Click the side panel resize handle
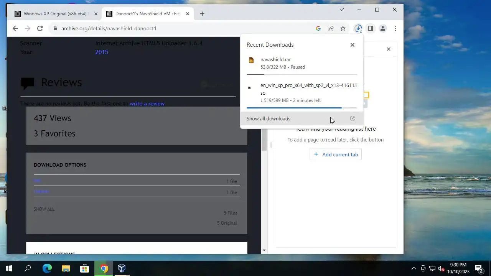The width and height of the screenshot is (491, 276). [x=270, y=145]
